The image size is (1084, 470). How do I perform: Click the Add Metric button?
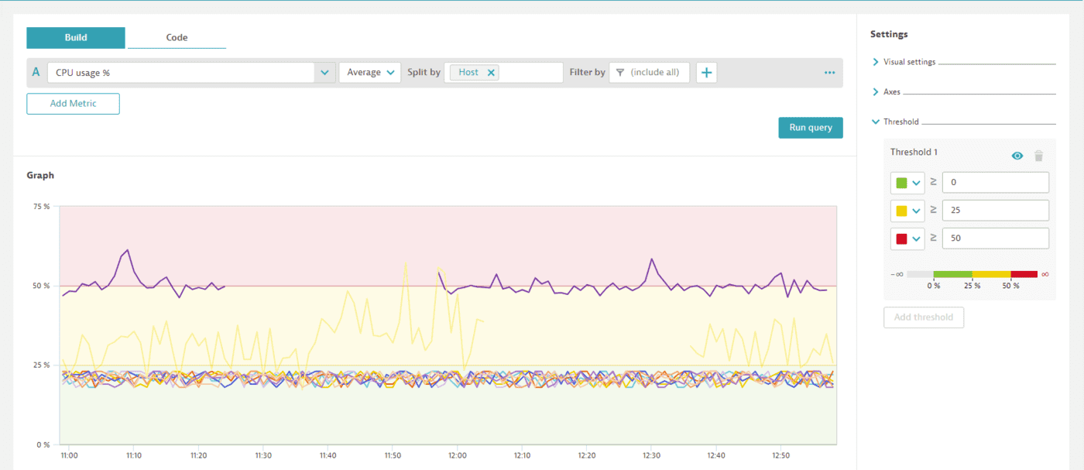[x=73, y=103]
